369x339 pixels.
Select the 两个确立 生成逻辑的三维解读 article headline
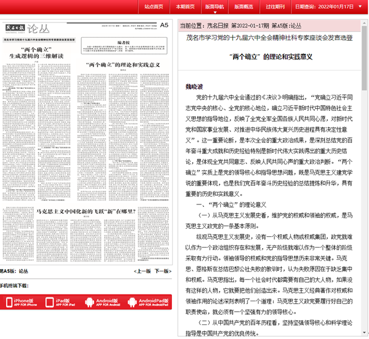[x=37, y=53]
